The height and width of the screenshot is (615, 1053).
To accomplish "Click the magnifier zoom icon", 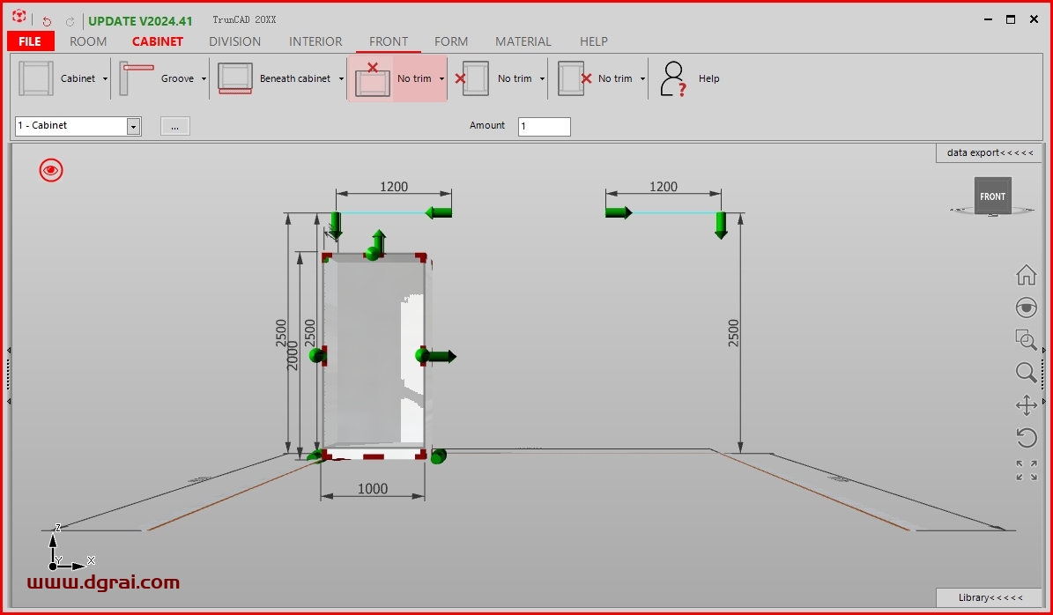I will [x=1027, y=373].
